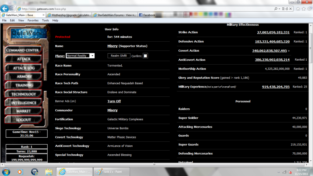Open the HP icon on taskbar
This screenshot has width=313, height=176.
coord(35,171)
